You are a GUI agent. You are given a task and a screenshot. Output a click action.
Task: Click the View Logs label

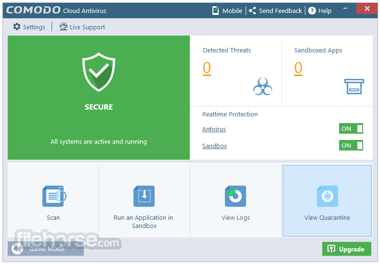tap(236, 218)
